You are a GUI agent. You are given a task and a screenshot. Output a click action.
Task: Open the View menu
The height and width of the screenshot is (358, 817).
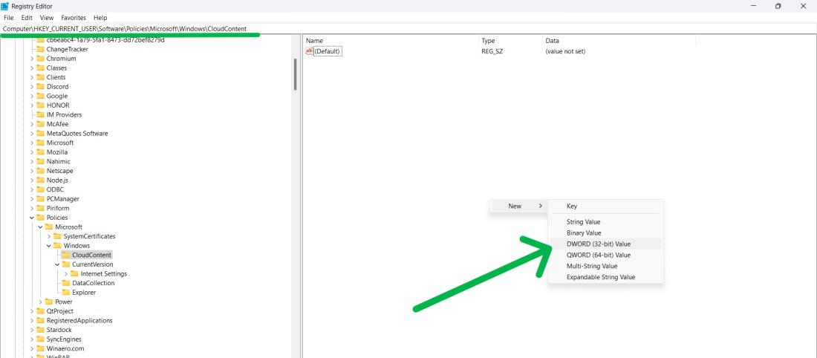click(47, 18)
